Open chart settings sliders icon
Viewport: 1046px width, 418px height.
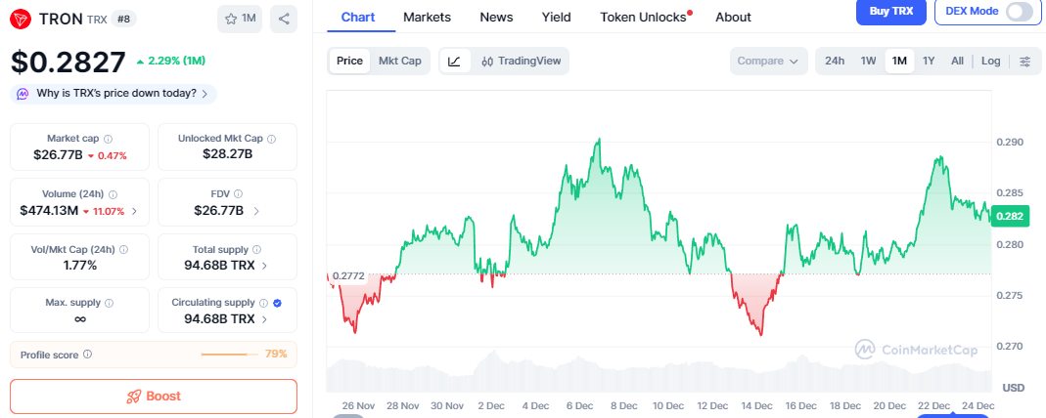point(1024,62)
